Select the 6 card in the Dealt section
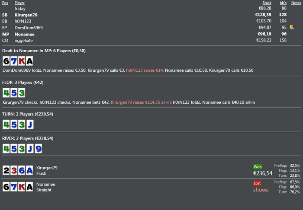Viewport: 303px width, 210px height. pyautogui.click(x=6, y=61)
